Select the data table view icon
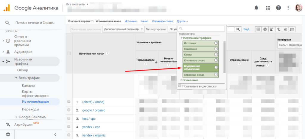The height and width of the screenshot is (139, 305). [x=258, y=29]
